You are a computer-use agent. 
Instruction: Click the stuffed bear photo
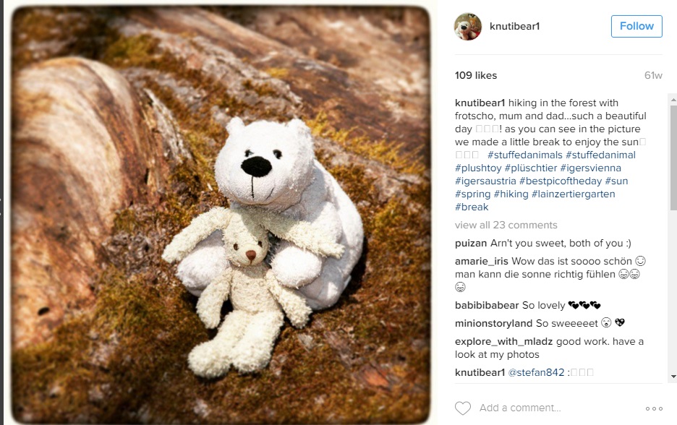click(221, 215)
